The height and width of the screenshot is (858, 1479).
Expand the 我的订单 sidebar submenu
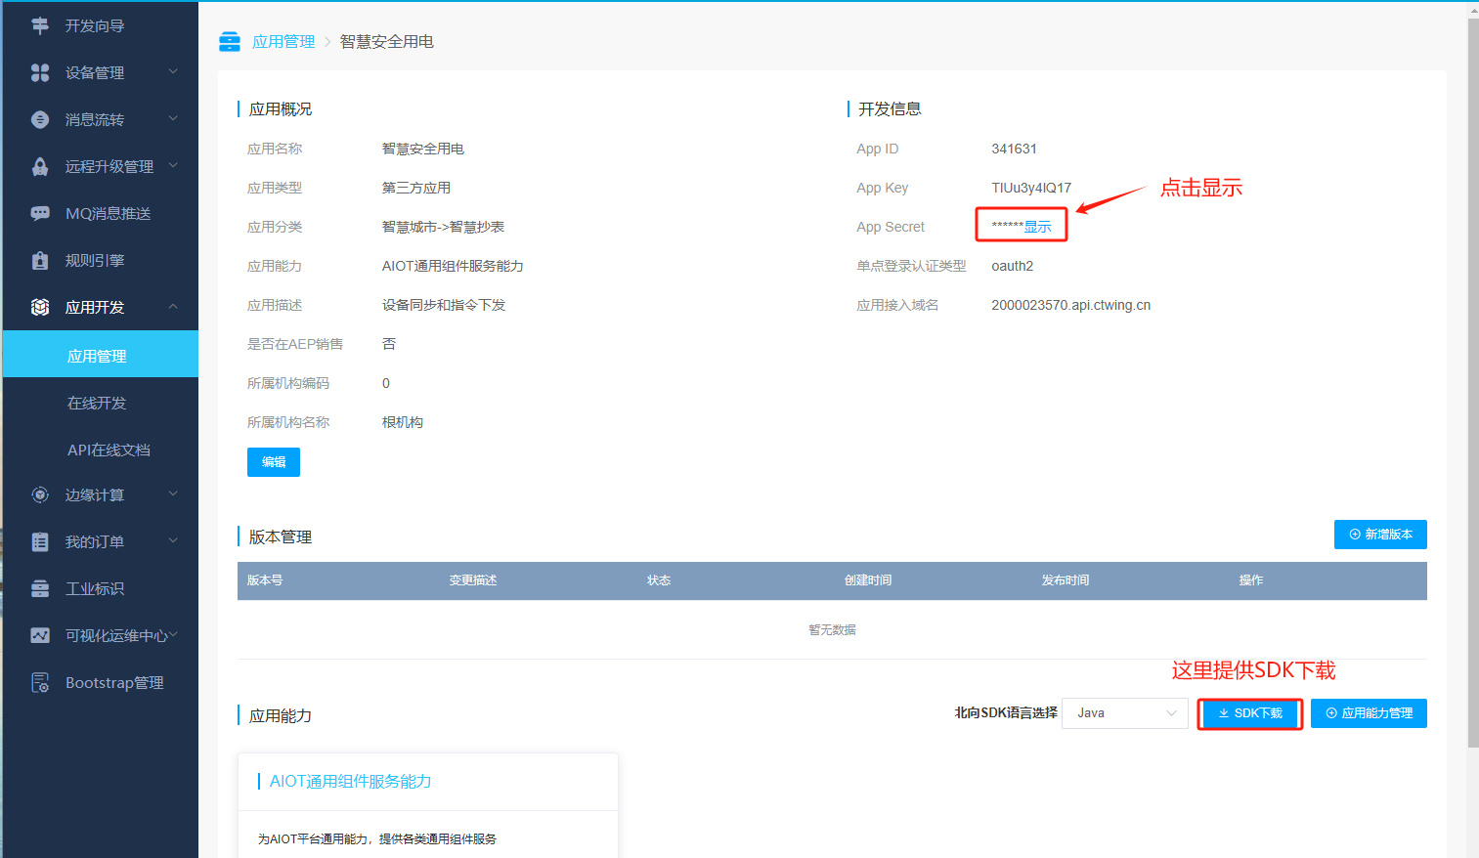[x=173, y=541]
